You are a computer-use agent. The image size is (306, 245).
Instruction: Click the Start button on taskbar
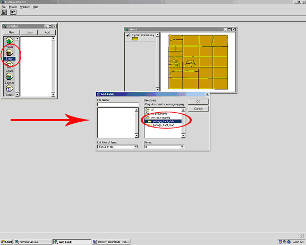point(6,242)
